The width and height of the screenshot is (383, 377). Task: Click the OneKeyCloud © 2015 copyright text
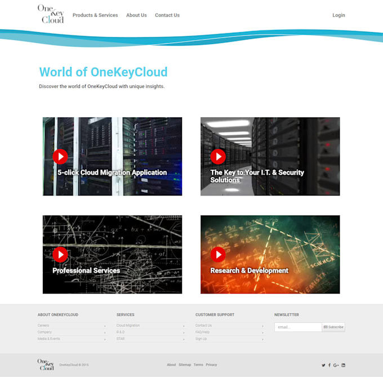(74, 365)
